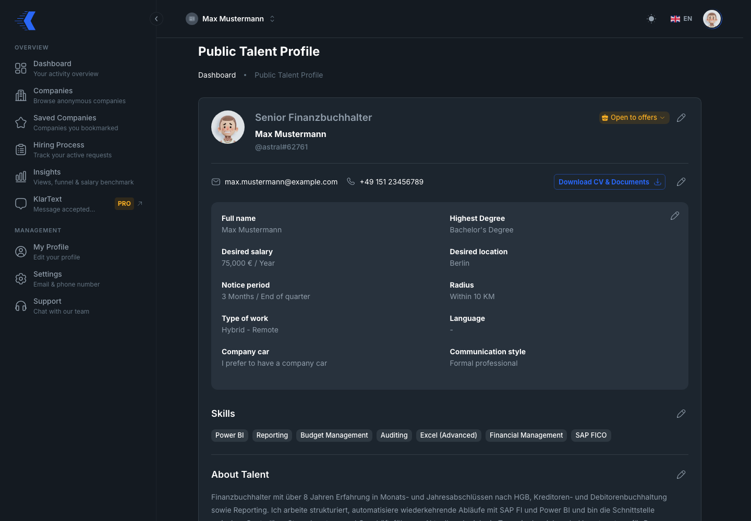Click the email envelope icon
Viewport: 751px width, 521px height.
tap(216, 182)
